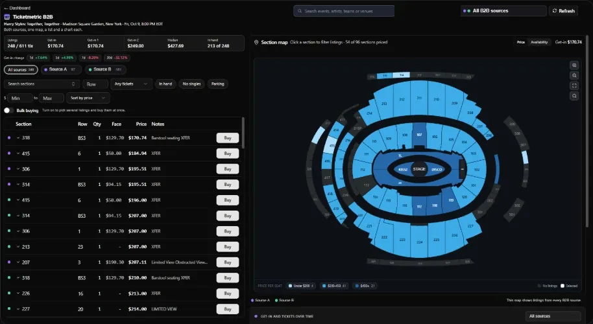Switch the map to Availability view
This screenshot has height=324, width=593.
tap(539, 42)
